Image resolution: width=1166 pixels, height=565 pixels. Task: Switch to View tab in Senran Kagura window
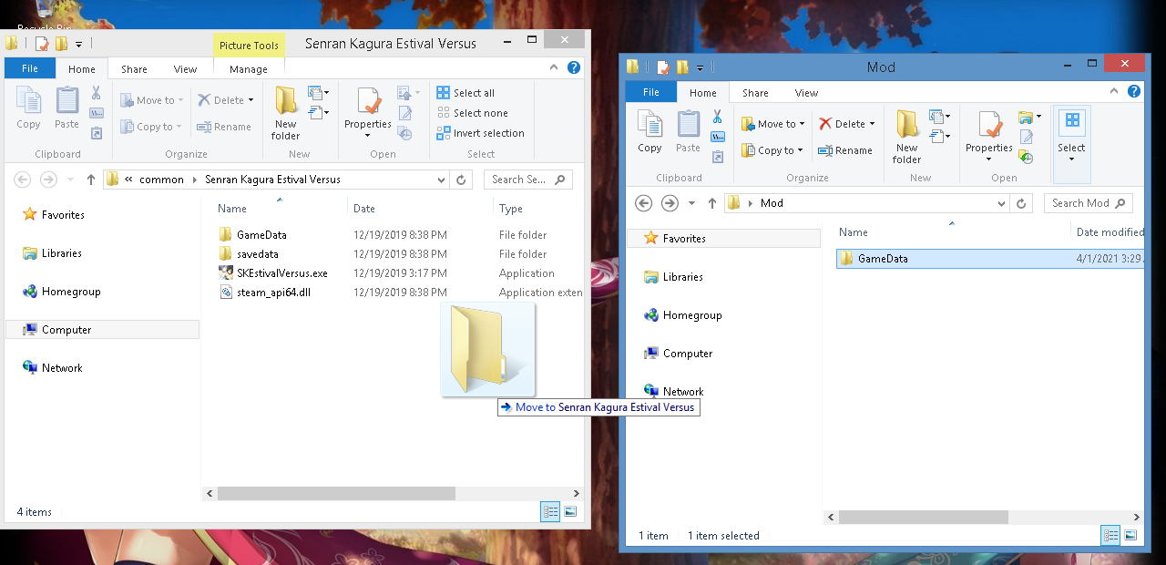coord(185,68)
